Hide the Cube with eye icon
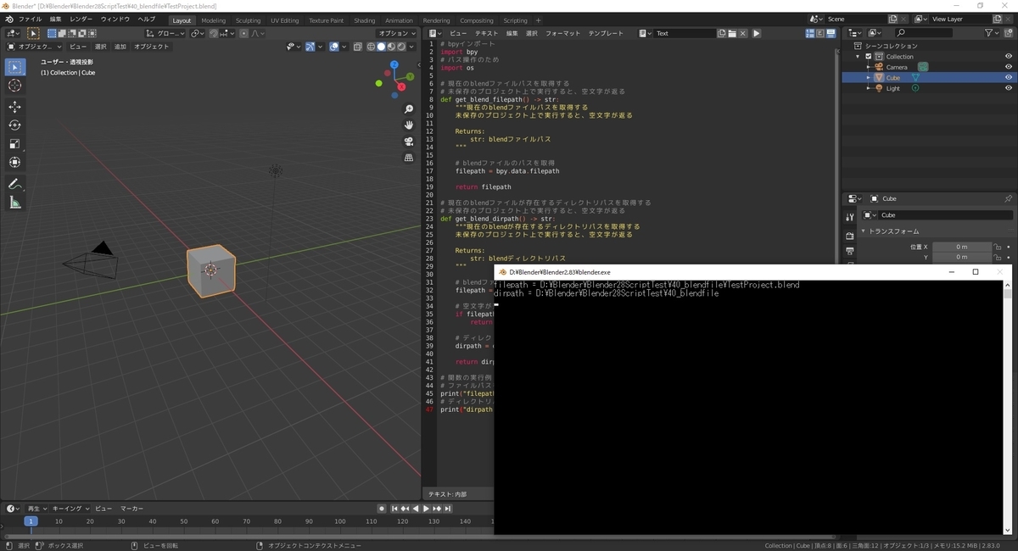This screenshot has height=551, width=1018. pos(1009,77)
